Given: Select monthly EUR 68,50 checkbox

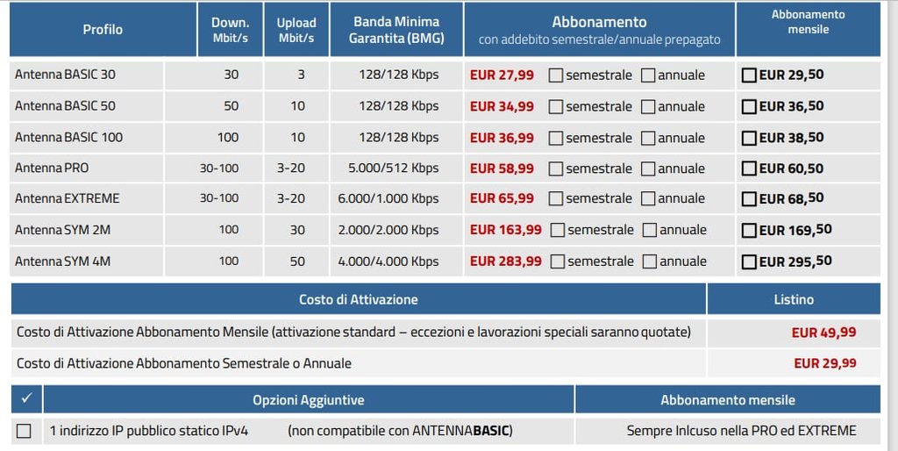Looking at the screenshot, I should pos(749,199).
